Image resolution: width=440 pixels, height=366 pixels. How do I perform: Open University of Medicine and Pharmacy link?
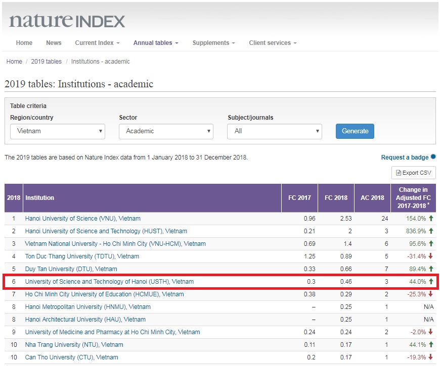click(x=112, y=332)
